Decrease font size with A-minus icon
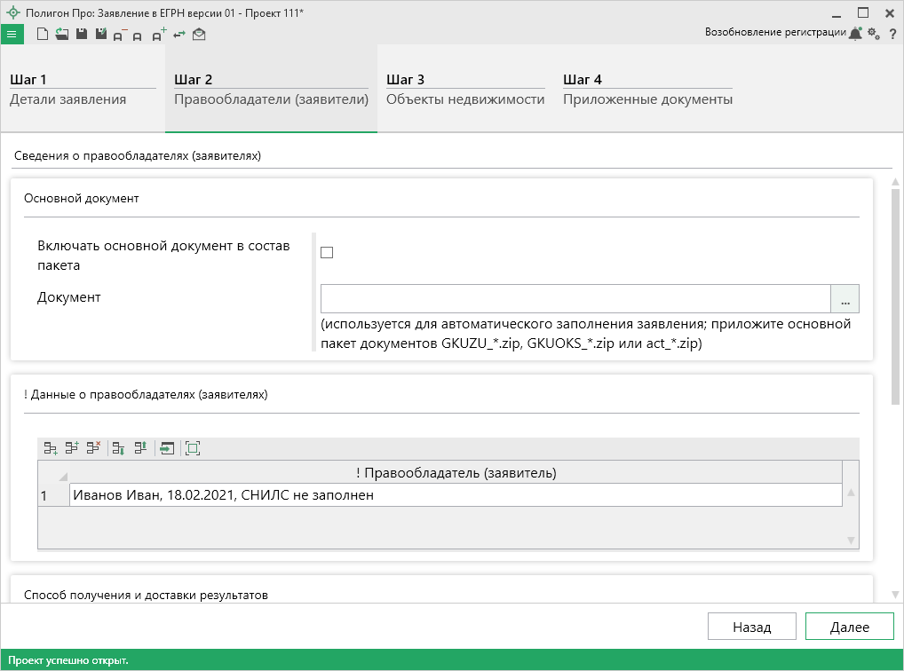The height and width of the screenshot is (671, 904). [x=119, y=36]
